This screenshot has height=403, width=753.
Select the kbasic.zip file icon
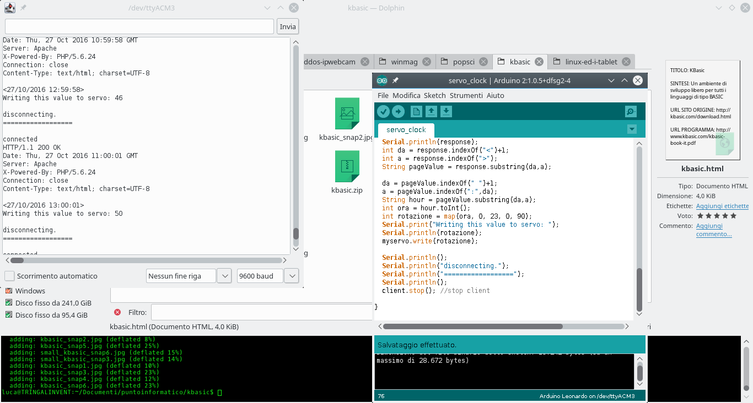point(347,166)
